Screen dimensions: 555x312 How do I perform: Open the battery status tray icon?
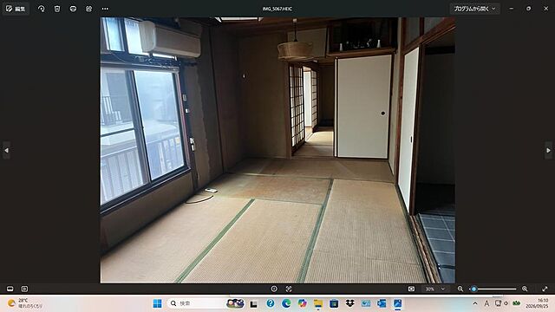(x=517, y=303)
